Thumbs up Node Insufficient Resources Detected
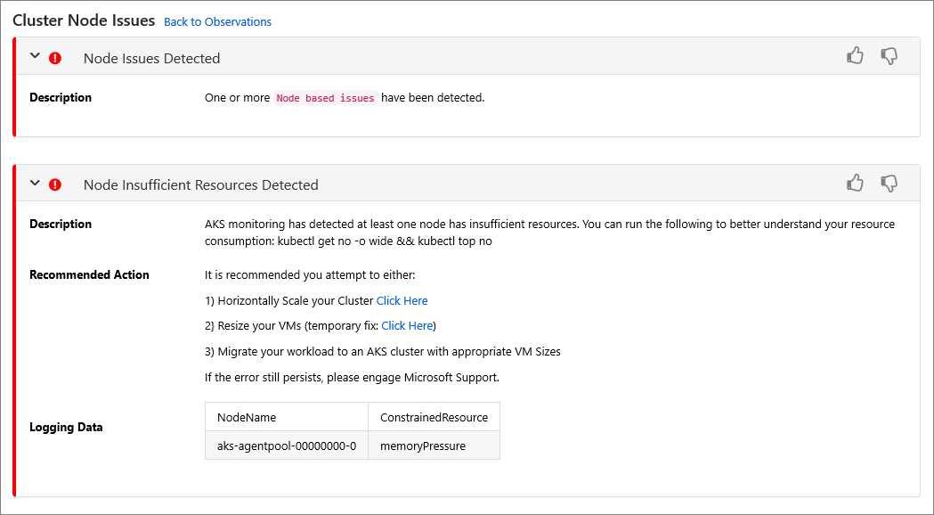Image resolution: width=934 pixels, height=515 pixels. click(x=856, y=183)
